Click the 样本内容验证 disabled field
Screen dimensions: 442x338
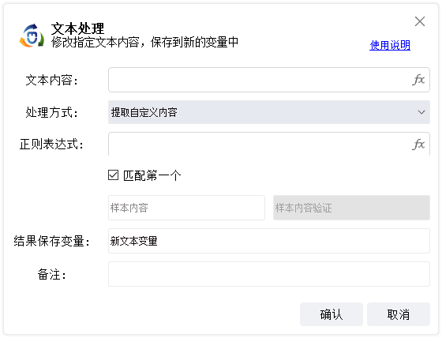351,208
